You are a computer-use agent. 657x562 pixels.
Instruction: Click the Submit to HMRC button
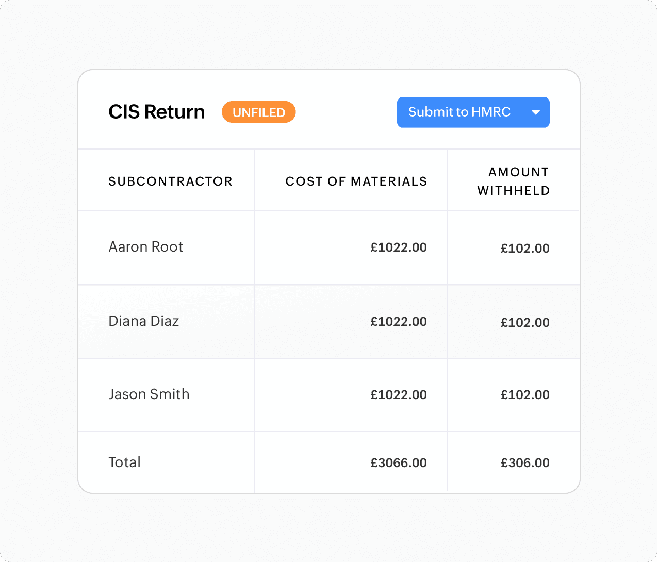[x=459, y=112]
